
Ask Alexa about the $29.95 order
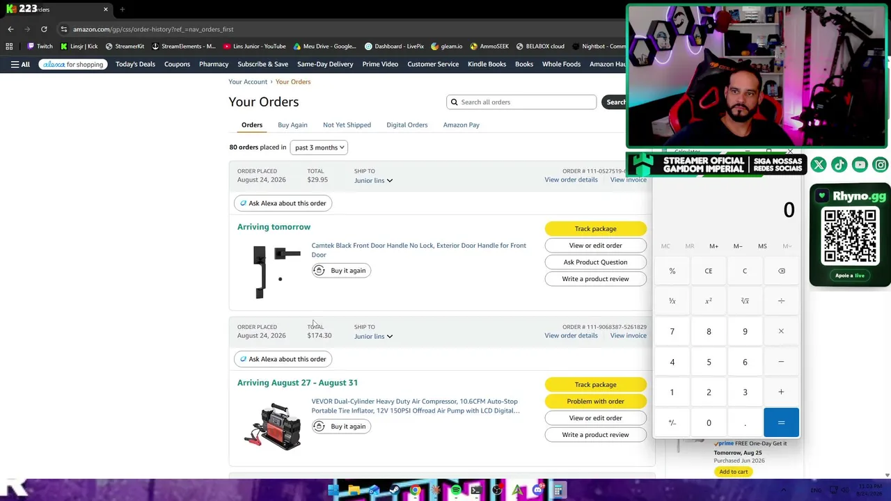click(x=283, y=203)
